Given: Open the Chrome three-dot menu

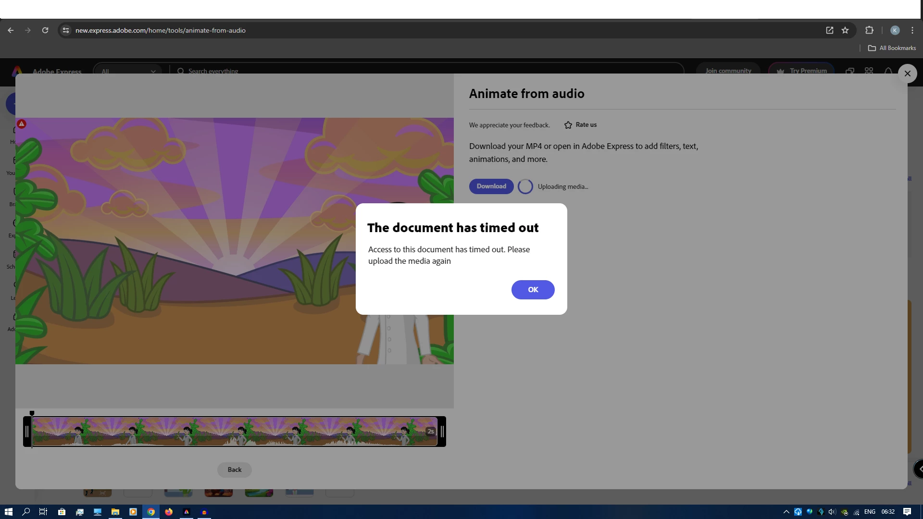Looking at the screenshot, I should point(912,30).
